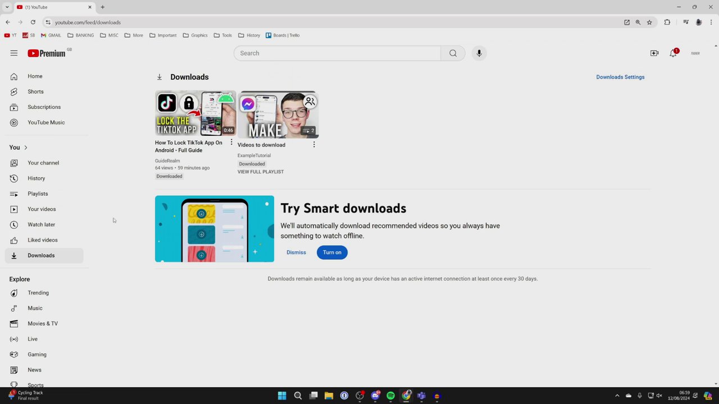Dismiss the Smart downloads promotion

(x=296, y=252)
